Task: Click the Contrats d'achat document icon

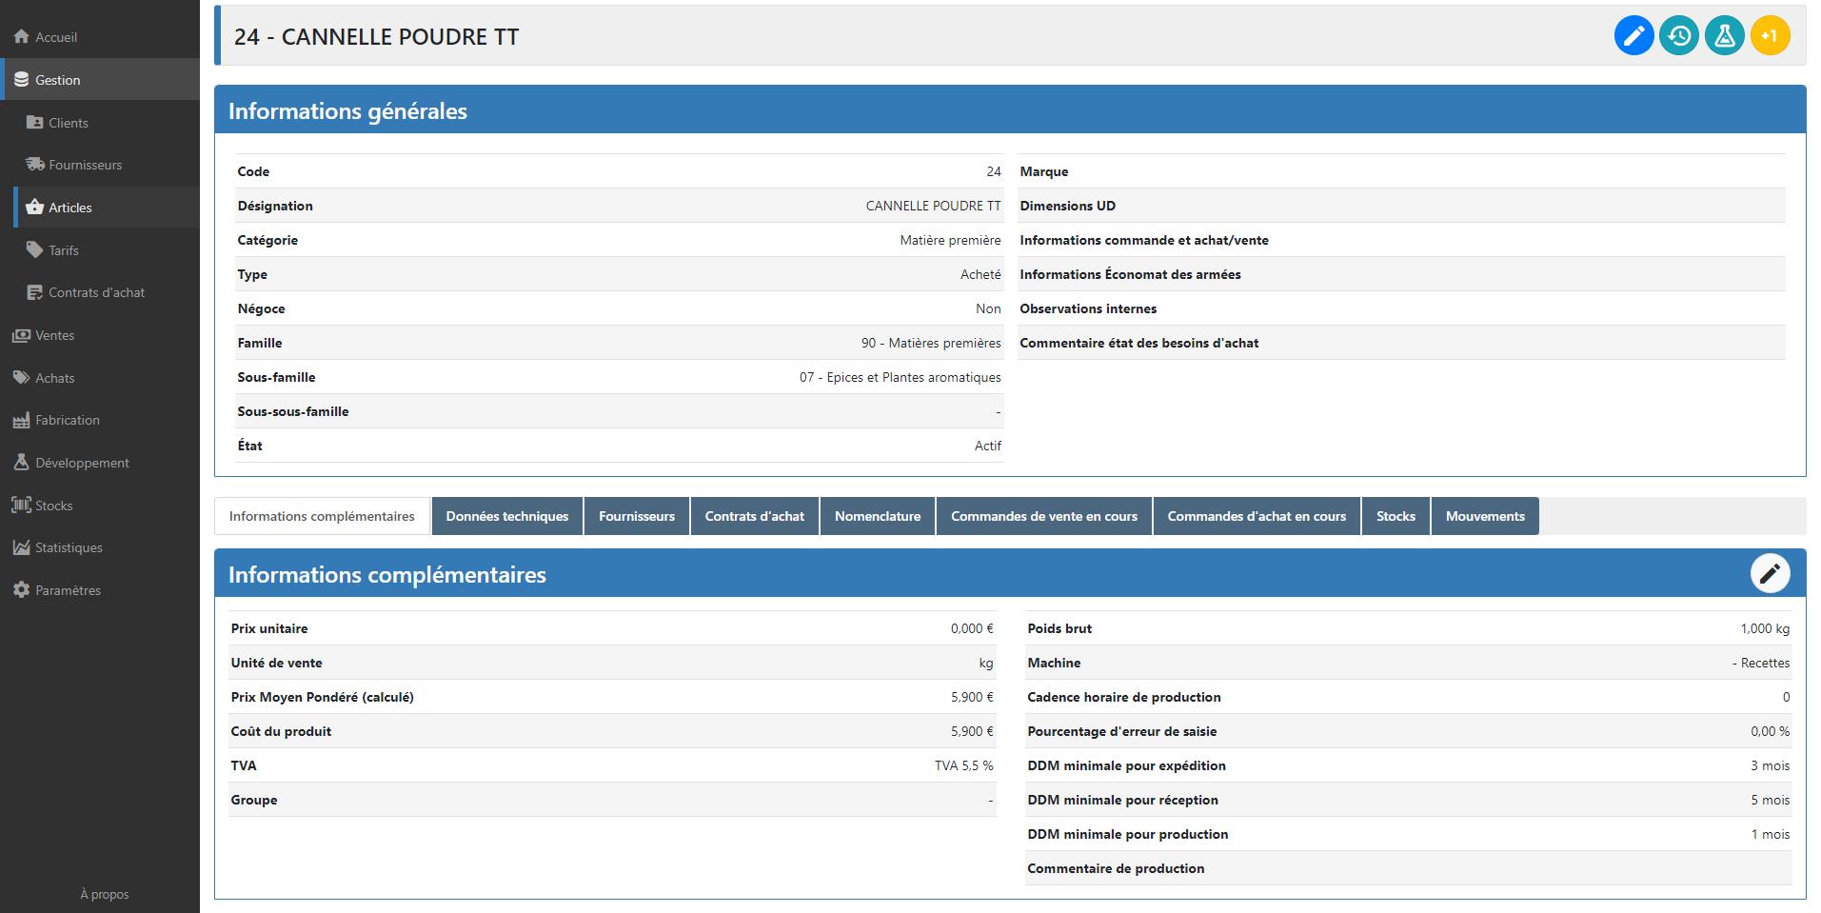Action: pos(34,292)
